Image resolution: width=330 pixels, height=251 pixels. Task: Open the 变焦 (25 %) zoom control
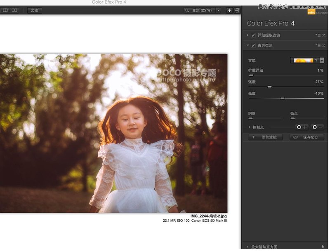200,10
